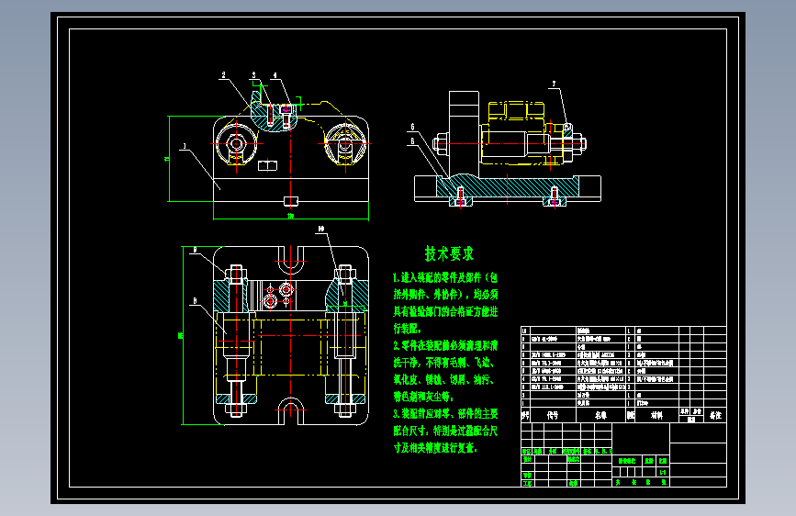Click the 代号 column header cell

tap(553, 415)
